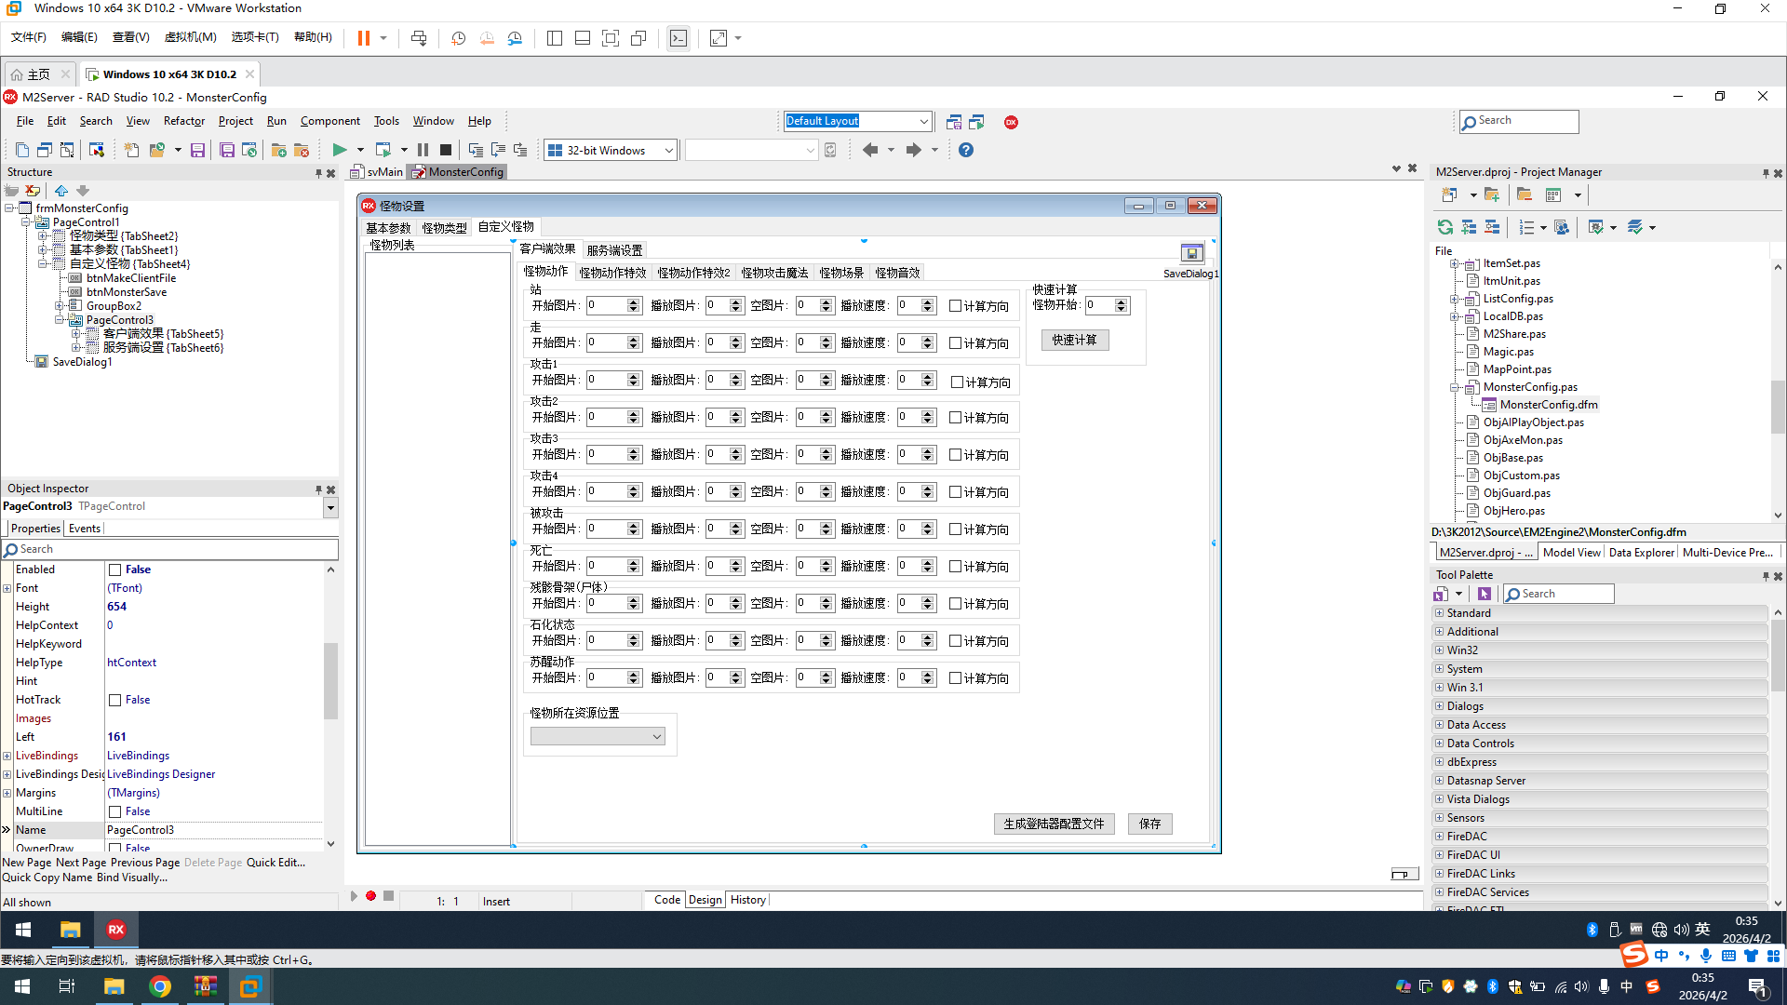
Task: Click the 保存 button
Action: pos(1149,824)
